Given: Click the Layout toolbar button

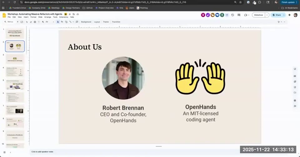Looking at the screenshot, I should pyautogui.click(x=97, y=22).
